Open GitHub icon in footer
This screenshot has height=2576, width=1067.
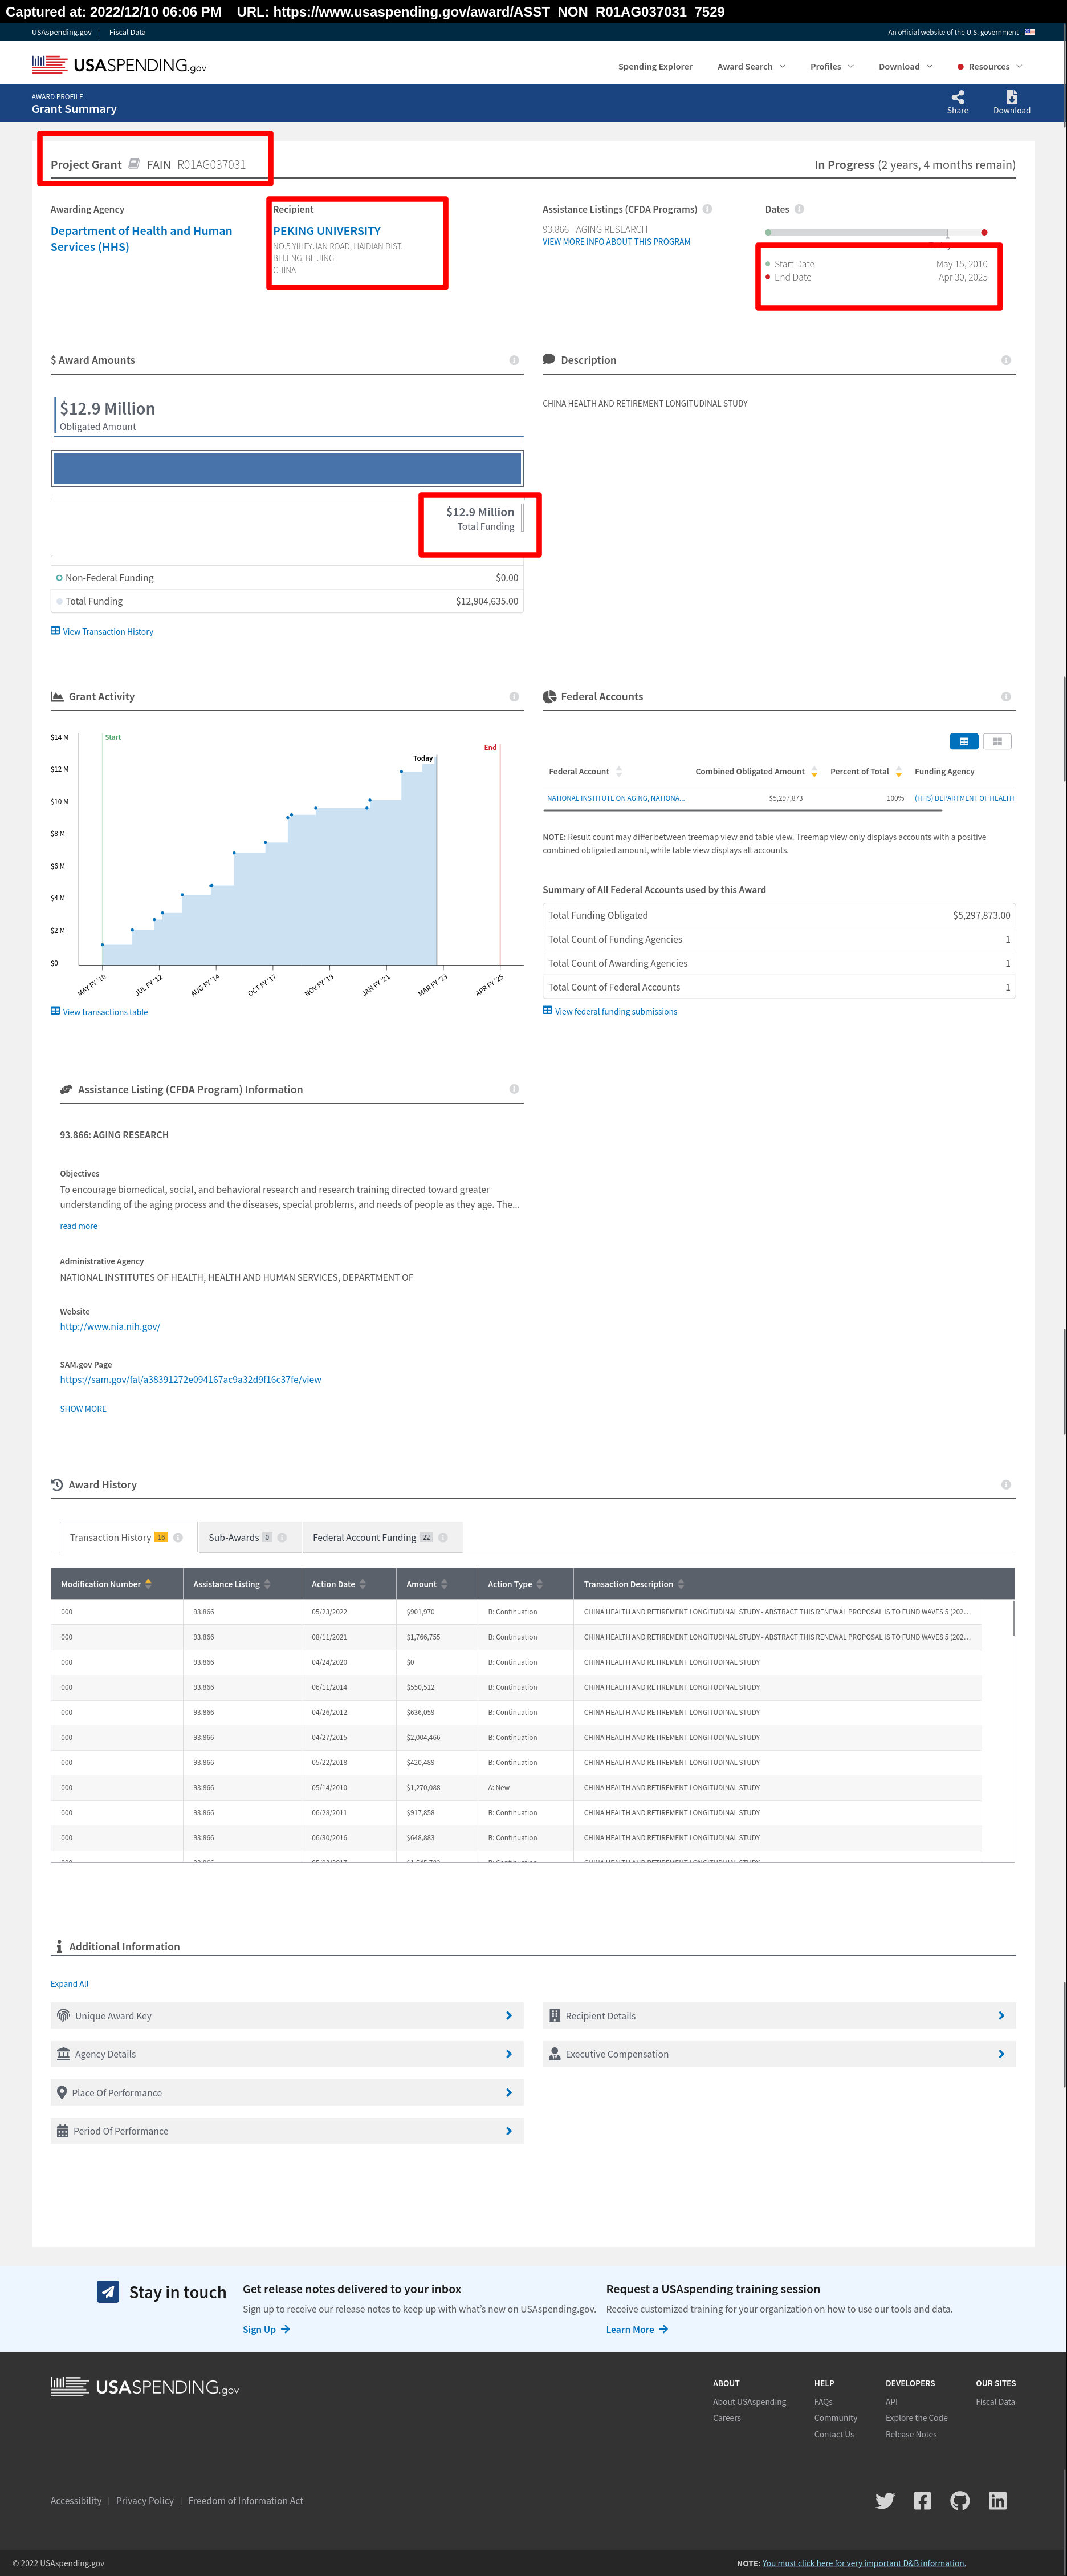pos(960,2501)
